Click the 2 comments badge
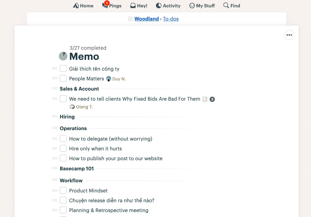311x217 pixels. [x=212, y=99]
